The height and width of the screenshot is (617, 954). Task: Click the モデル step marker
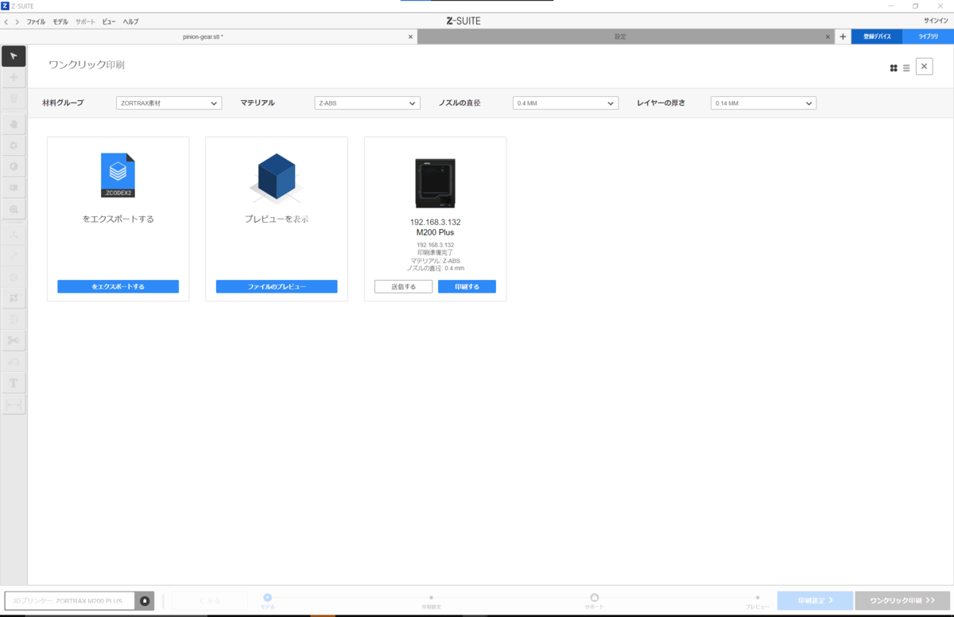pyautogui.click(x=267, y=597)
